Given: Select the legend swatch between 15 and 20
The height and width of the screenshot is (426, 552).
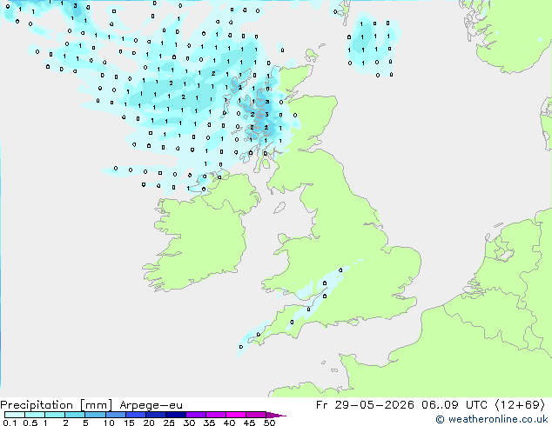Looking at the screenshot, I should click(x=136, y=415).
